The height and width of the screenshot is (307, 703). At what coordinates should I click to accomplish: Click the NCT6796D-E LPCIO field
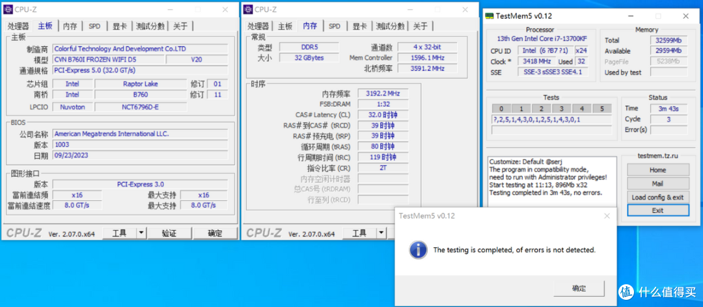[x=141, y=107]
